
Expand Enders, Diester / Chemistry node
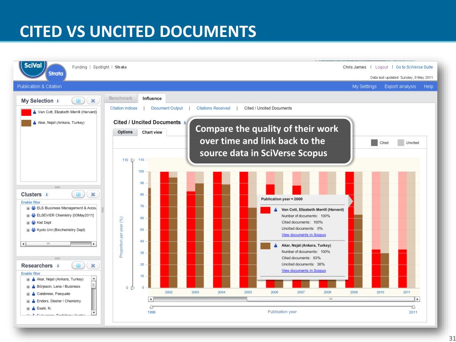pyautogui.click(x=28, y=301)
